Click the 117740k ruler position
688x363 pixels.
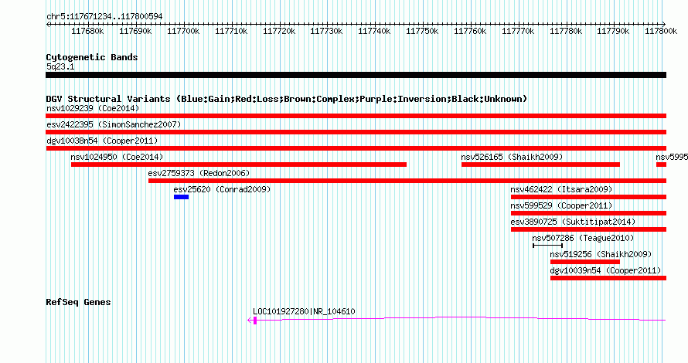coord(374,31)
